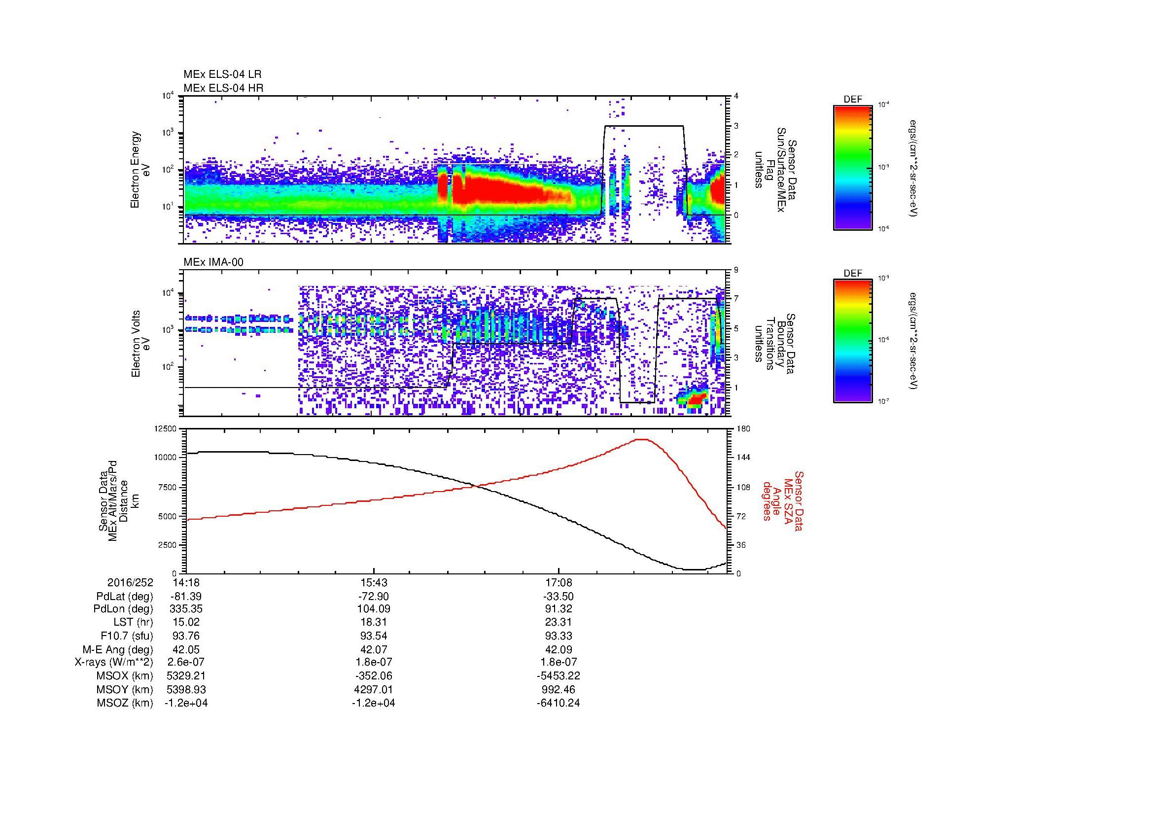The width and height of the screenshot is (1153, 815).
Task: Click the PdLat value '-72.90'
Action: pos(374,597)
